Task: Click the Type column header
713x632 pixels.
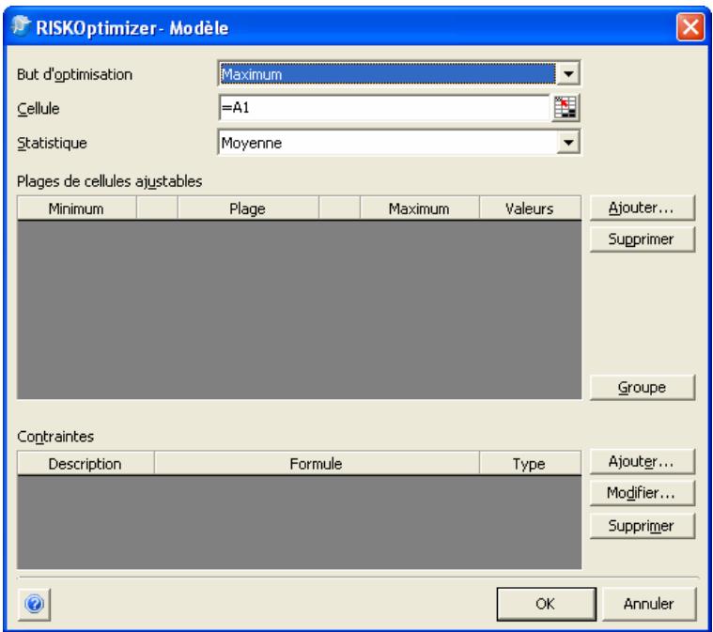Action: (530, 463)
